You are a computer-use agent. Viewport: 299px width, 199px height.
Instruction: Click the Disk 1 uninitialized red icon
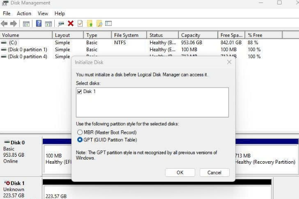pos(7,183)
